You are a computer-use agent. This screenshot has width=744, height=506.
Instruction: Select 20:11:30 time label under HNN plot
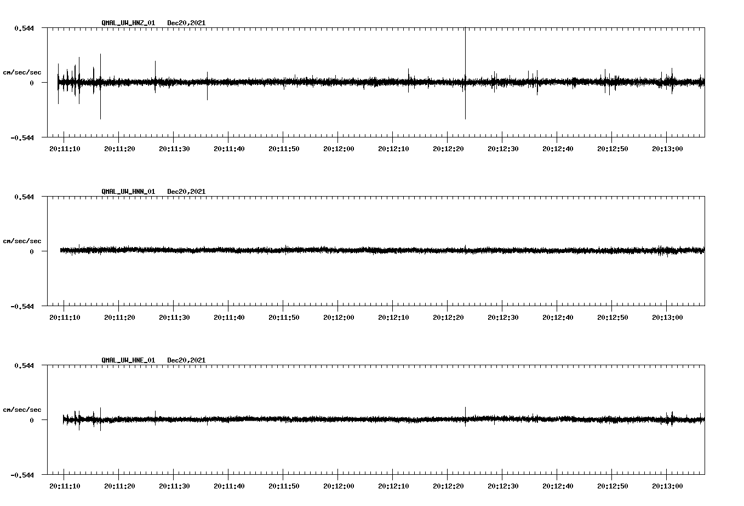[174, 318]
